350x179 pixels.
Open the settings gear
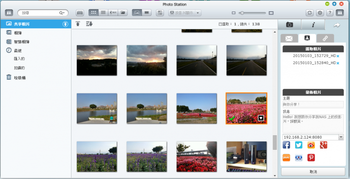(320, 13)
